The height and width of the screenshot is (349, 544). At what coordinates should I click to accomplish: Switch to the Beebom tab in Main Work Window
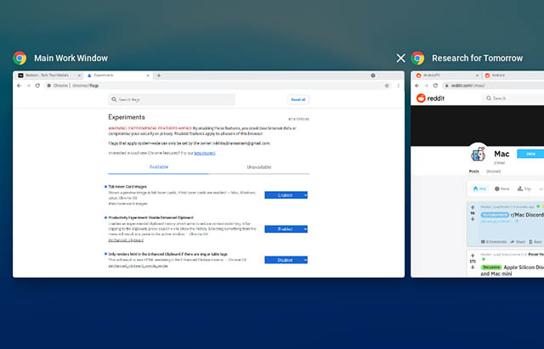click(x=48, y=76)
